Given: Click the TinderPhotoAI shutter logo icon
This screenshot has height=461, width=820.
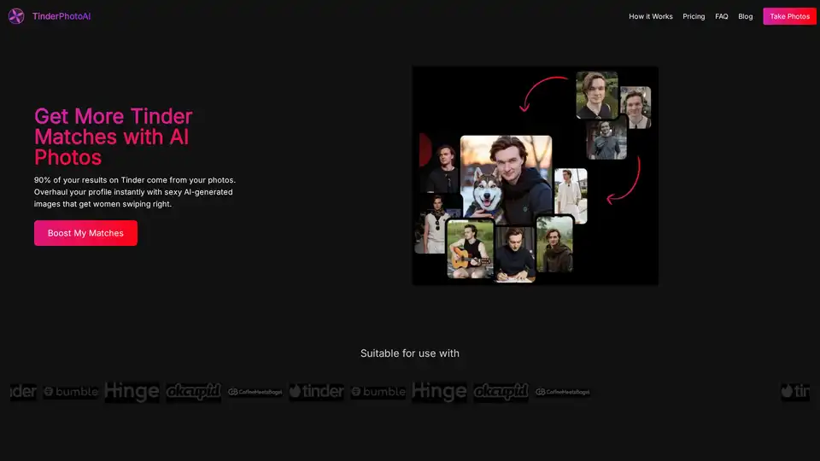Looking at the screenshot, I should pyautogui.click(x=16, y=16).
